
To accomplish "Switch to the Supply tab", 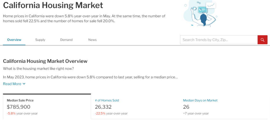I will [x=40, y=40].
